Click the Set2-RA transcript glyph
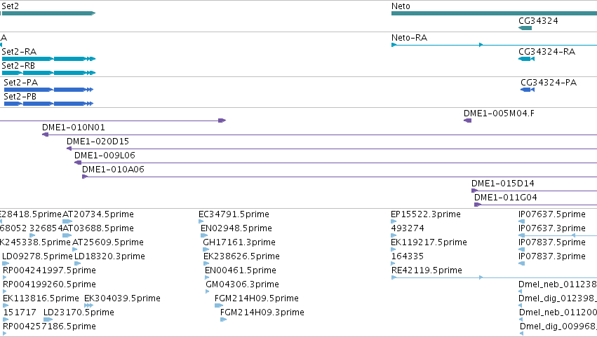Viewport: 597px width, 337px height. click(x=48, y=59)
